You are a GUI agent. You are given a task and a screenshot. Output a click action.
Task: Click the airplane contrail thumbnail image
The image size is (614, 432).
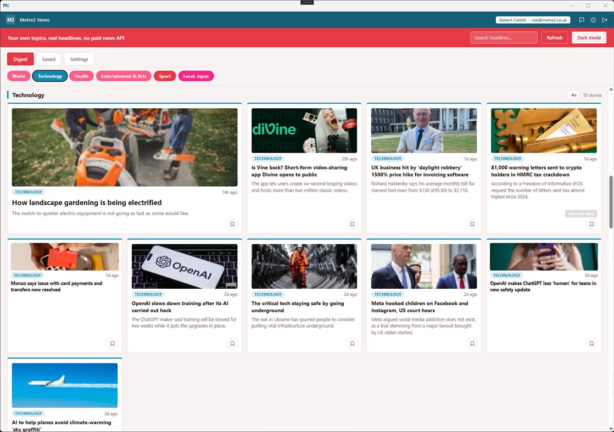point(65,385)
